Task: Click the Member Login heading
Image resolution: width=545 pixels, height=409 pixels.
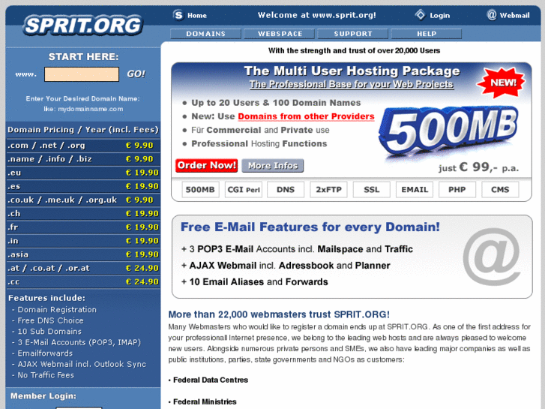Action: pos(43,396)
